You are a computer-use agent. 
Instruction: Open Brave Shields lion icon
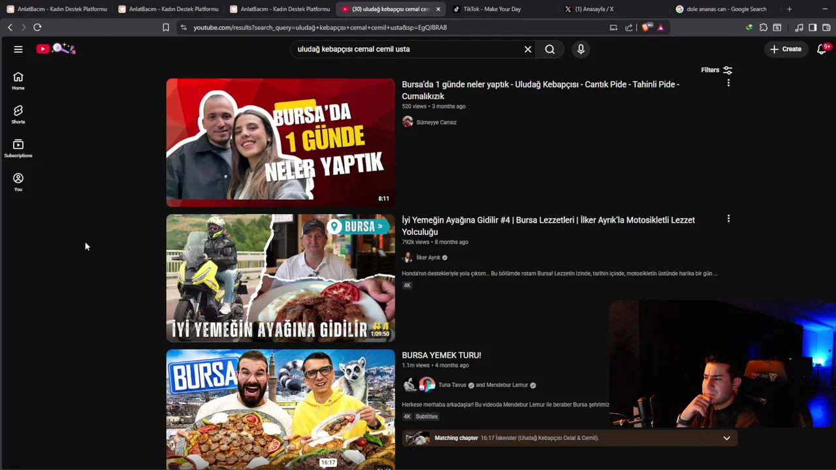pos(647,27)
